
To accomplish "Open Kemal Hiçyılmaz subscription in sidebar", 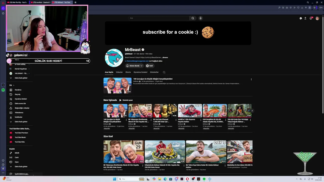I will (x=21, y=69).
